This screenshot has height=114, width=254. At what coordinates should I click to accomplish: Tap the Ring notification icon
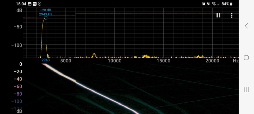35,4
